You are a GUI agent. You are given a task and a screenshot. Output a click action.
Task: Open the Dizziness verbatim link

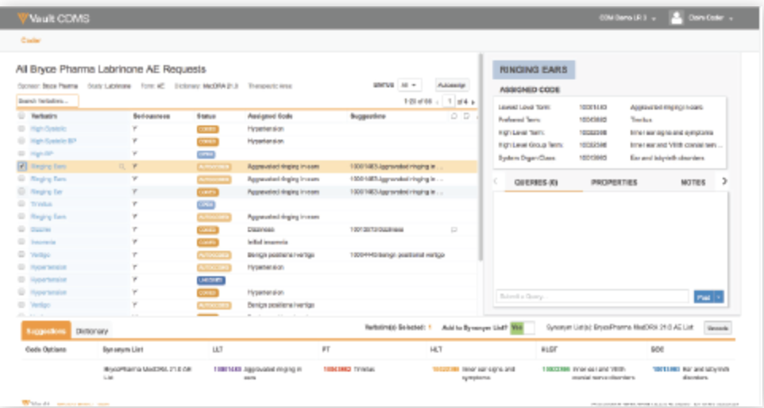tap(41, 230)
